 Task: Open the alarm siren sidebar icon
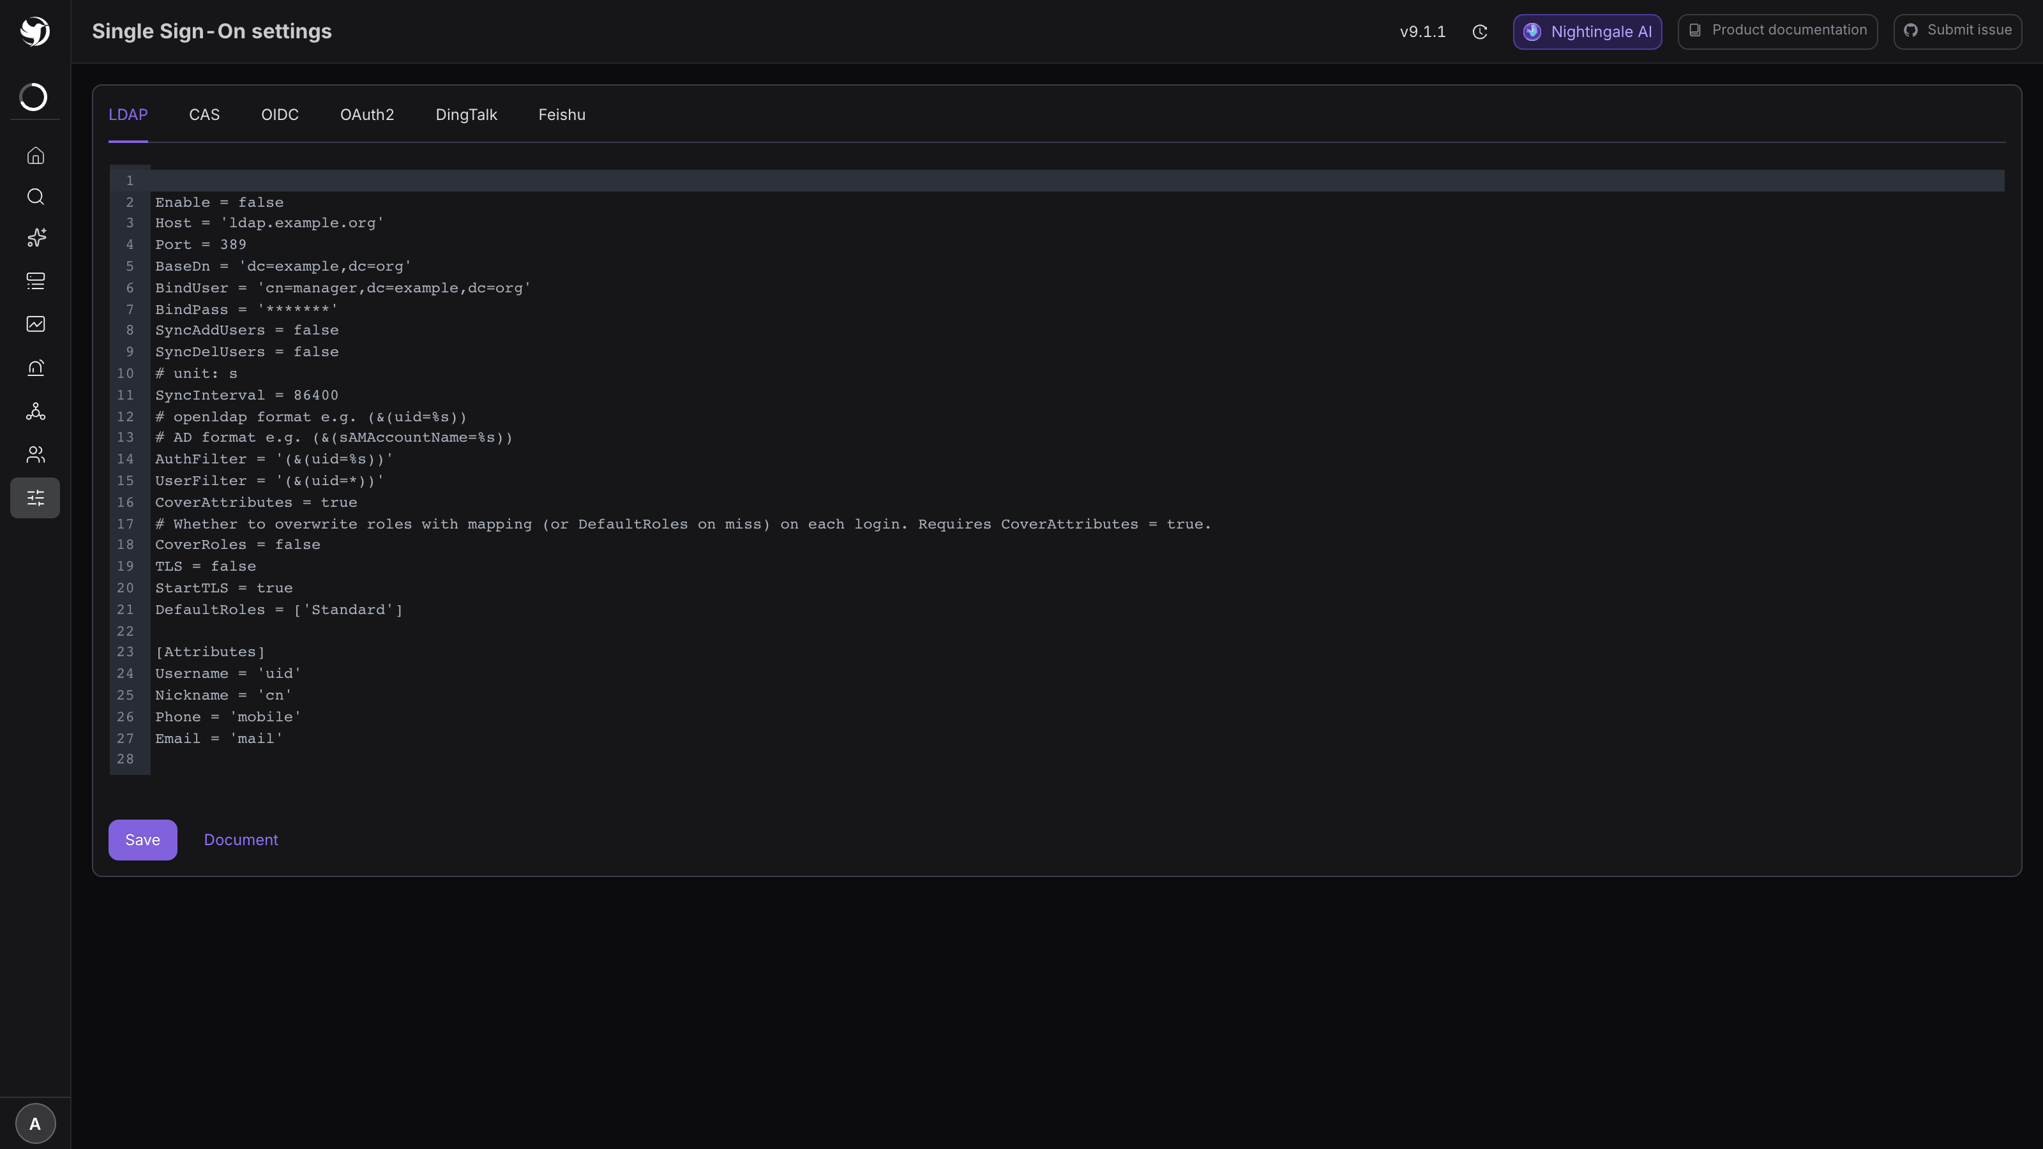click(36, 368)
